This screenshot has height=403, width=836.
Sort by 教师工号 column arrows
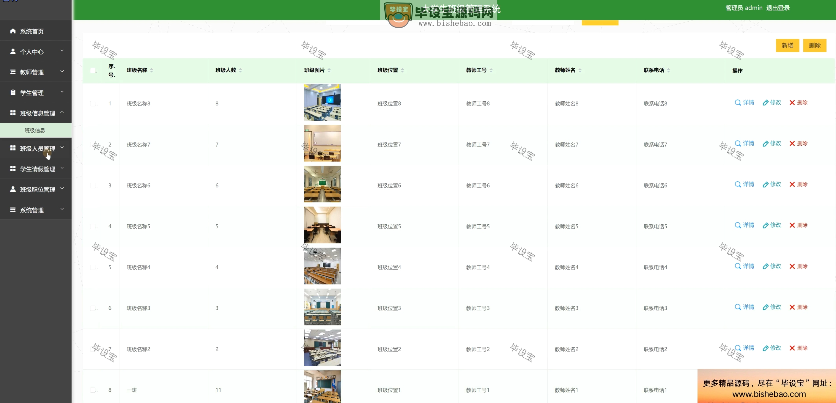[x=491, y=70]
